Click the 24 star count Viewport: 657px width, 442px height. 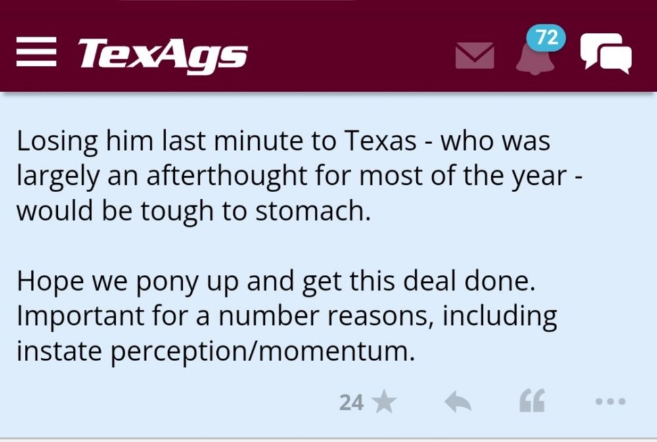tap(351, 402)
